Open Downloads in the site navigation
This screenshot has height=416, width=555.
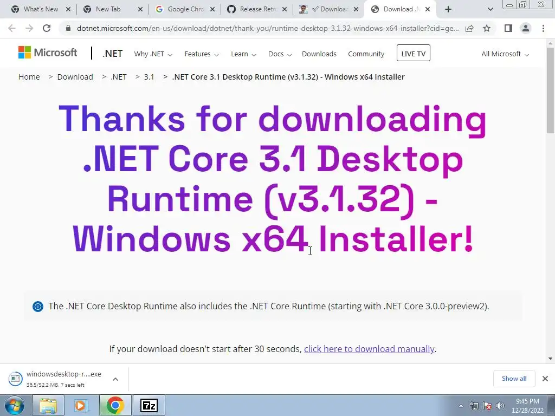[x=319, y=54]
